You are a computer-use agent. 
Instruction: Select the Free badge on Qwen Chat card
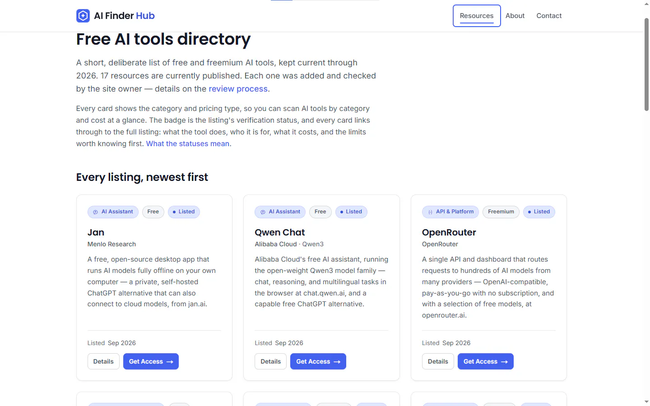[320, 212]
